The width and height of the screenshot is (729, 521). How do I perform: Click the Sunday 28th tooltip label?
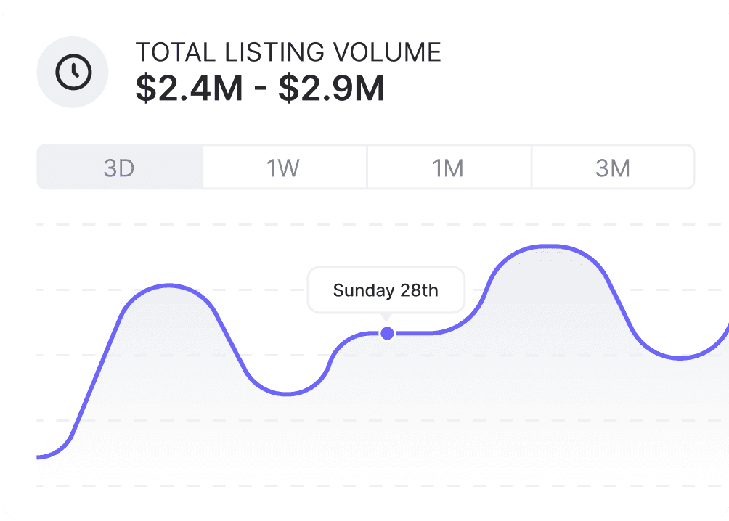tap(386, 290)
